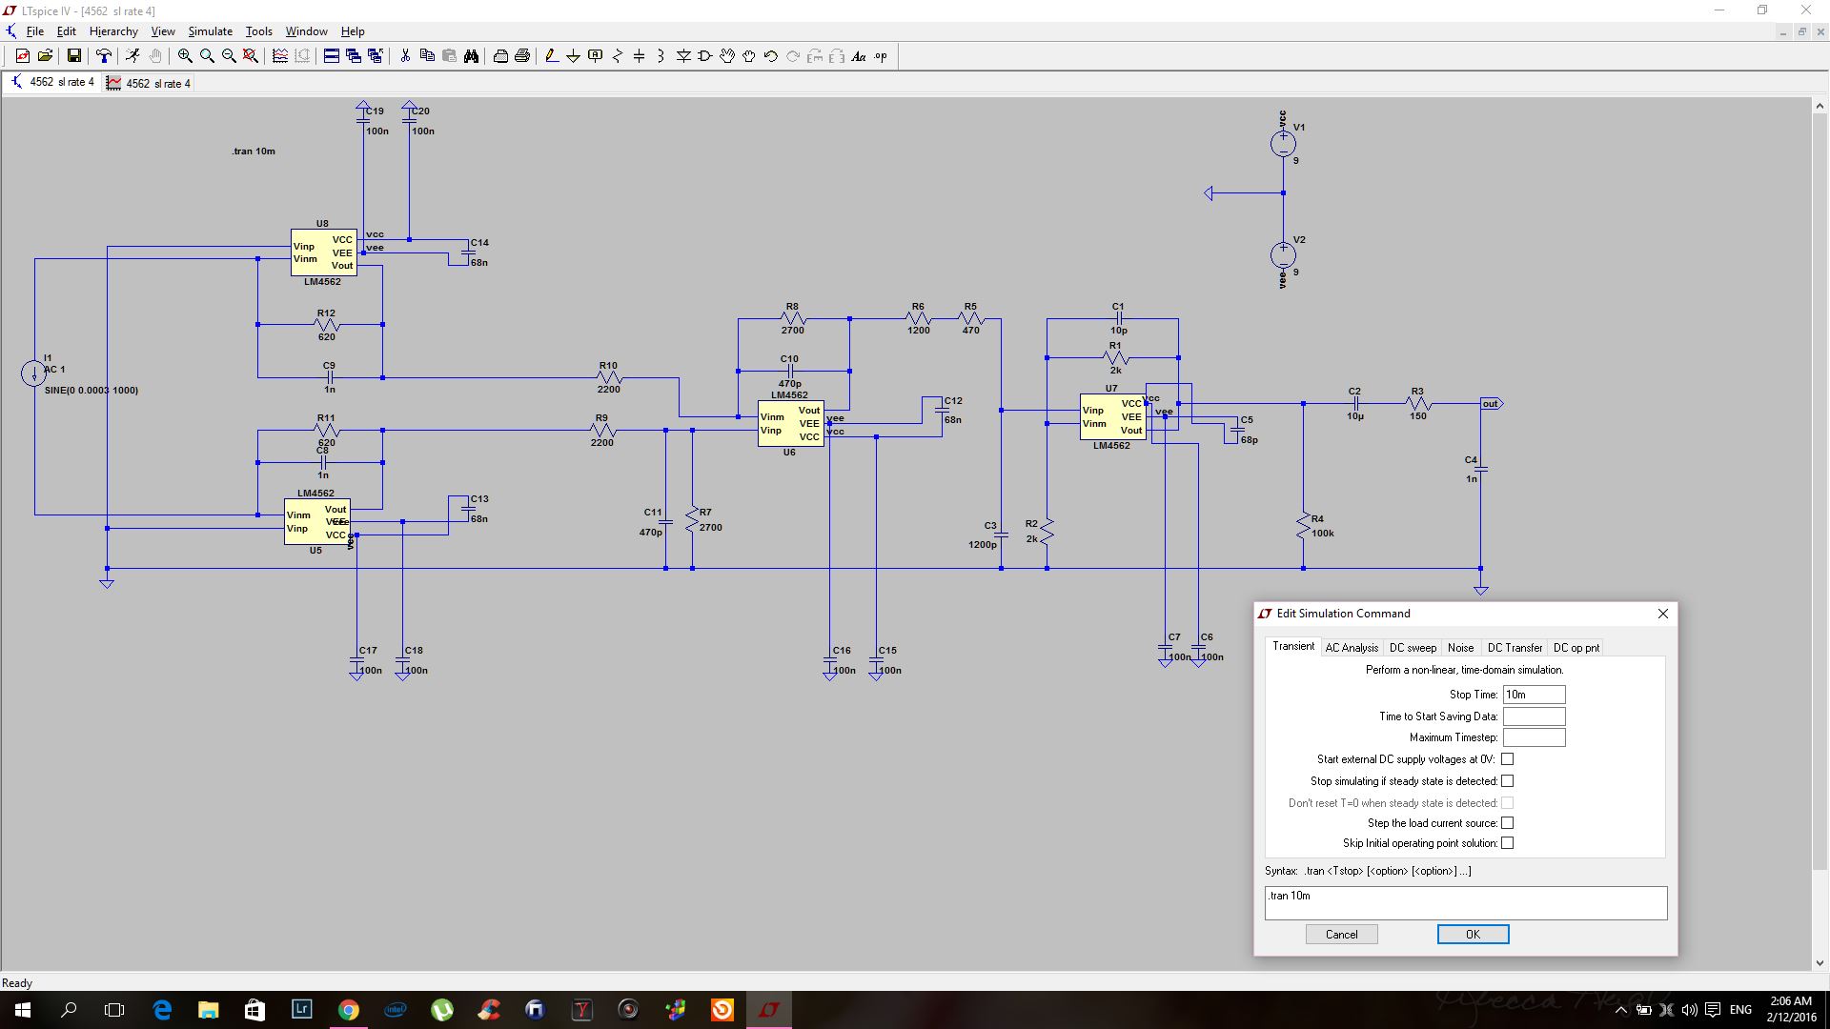Enable Step the load current source
Image resolution: width=1830 pixels, height=1029 pixels.
1507,823
